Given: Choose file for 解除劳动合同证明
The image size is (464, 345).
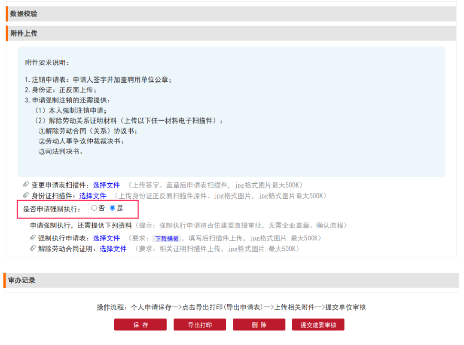Looking at the screenshot, I should point(113,249).
